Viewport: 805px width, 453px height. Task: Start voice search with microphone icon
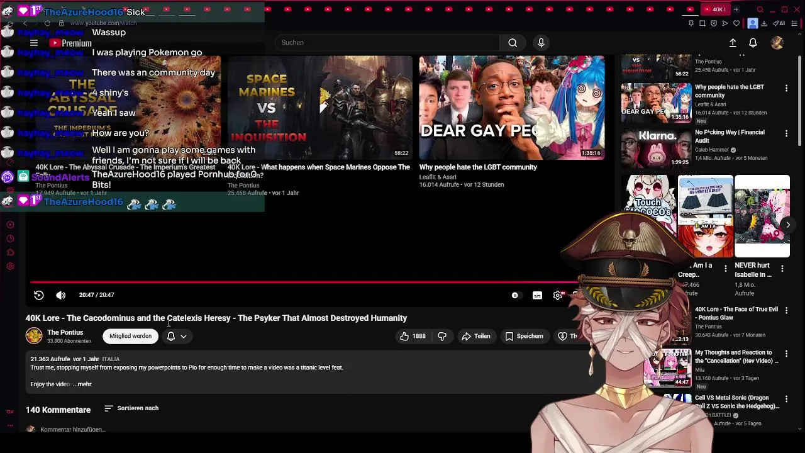[x=541, y=43]
